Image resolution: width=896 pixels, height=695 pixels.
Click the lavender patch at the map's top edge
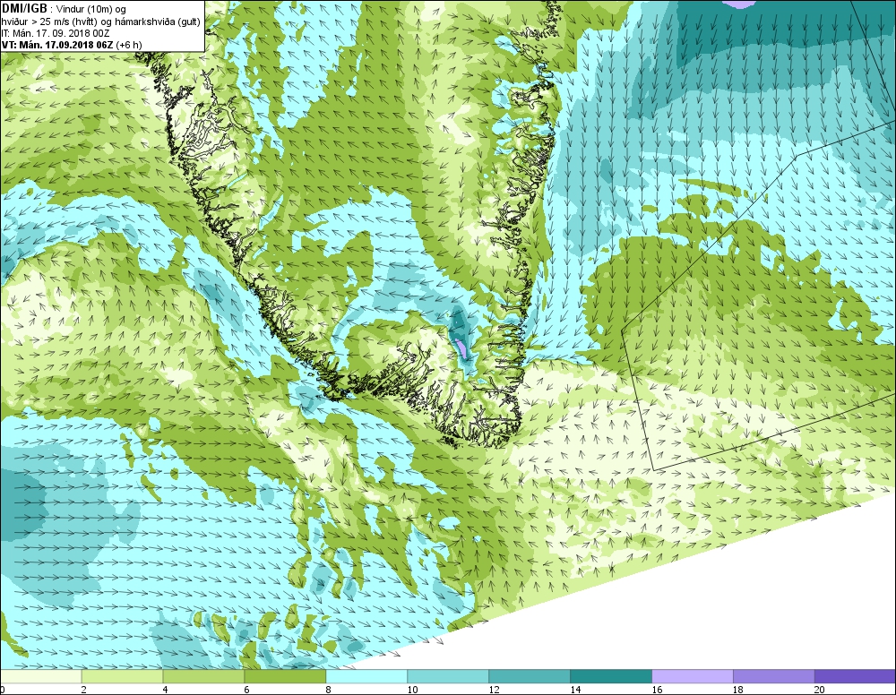739,4
